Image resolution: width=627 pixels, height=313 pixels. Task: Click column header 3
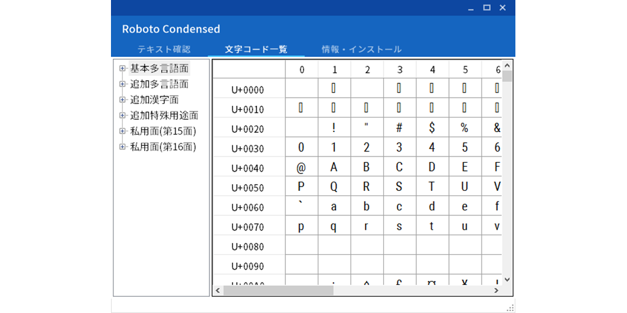(x=400, y=69)
